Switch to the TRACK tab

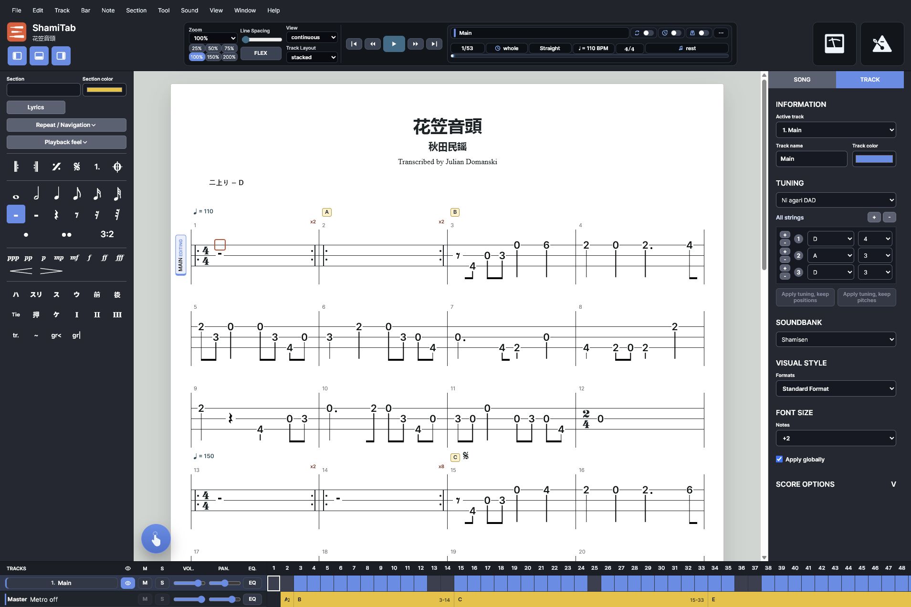click(869, 80)
